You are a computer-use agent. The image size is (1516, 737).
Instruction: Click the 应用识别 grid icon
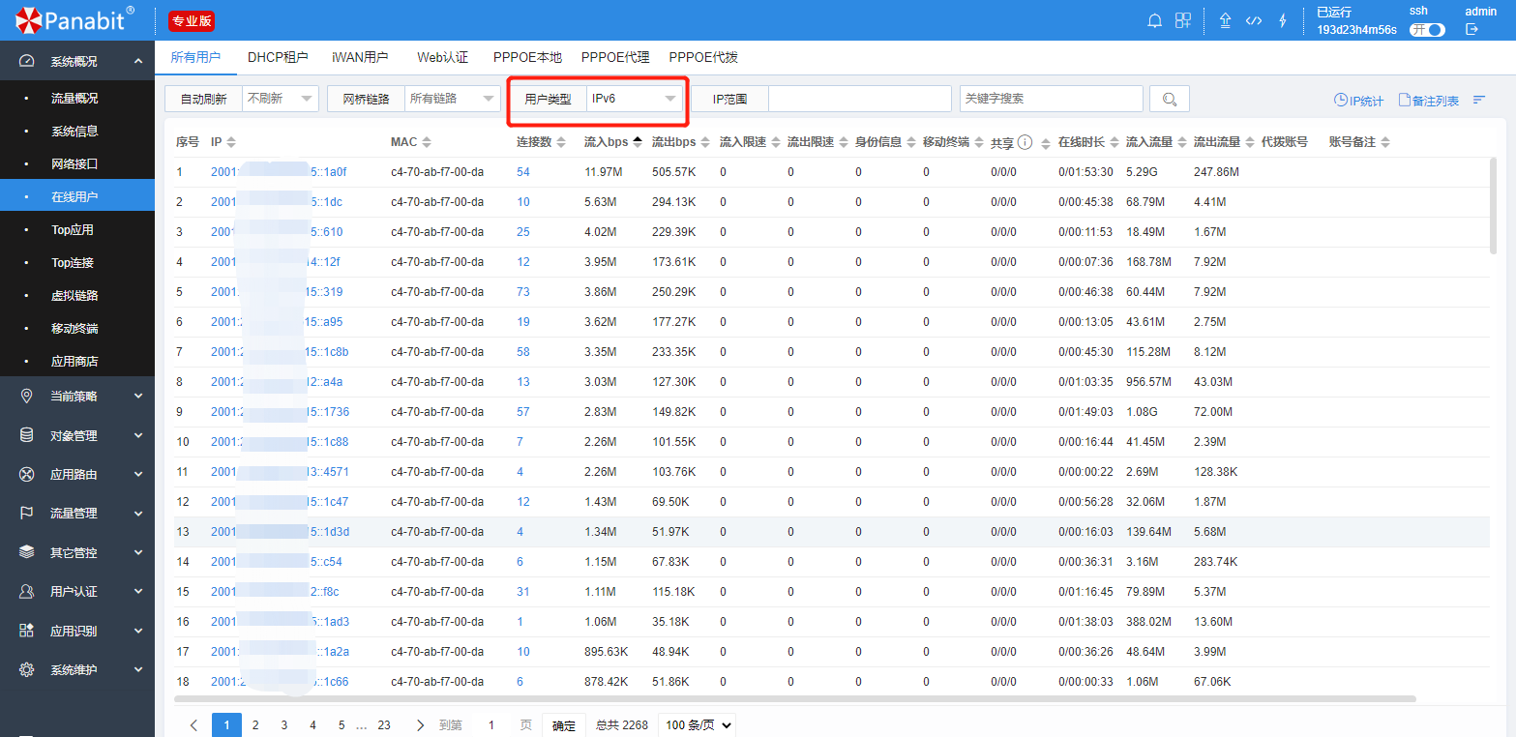tap(27, 631)
